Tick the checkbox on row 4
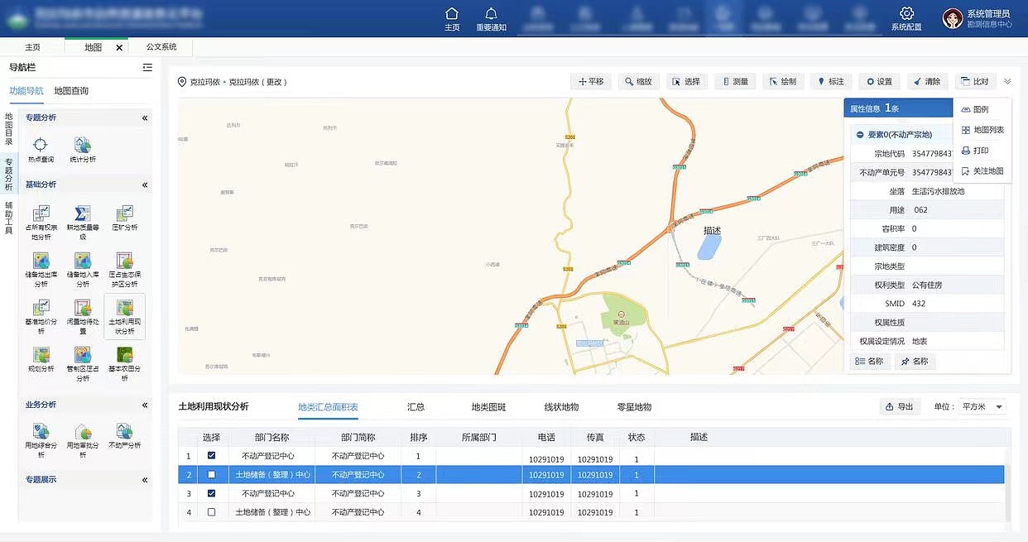Viewport: 1028px width, 542px height. [x=211, y=513]
